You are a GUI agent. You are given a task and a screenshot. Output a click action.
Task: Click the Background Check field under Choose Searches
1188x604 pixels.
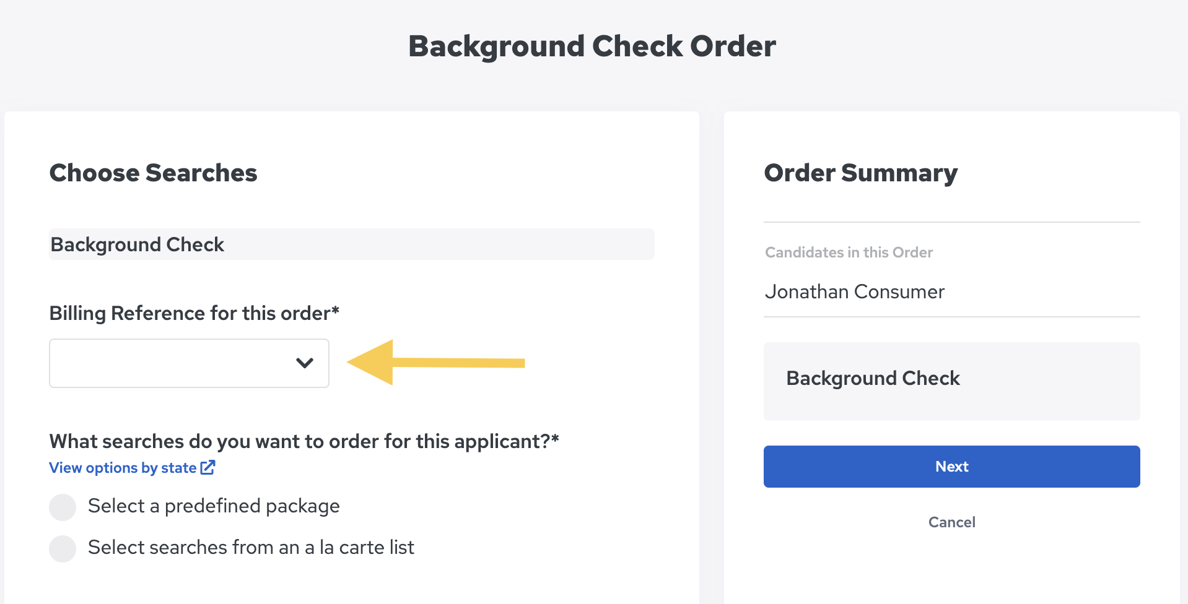(x=352, y=244)
